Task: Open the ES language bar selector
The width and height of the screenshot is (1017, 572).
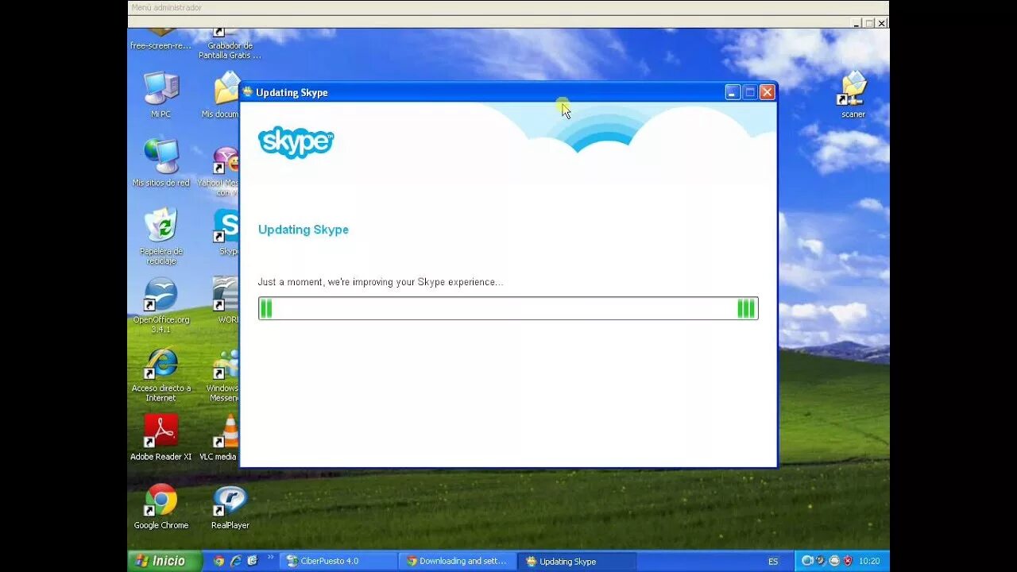Action: 773,562
